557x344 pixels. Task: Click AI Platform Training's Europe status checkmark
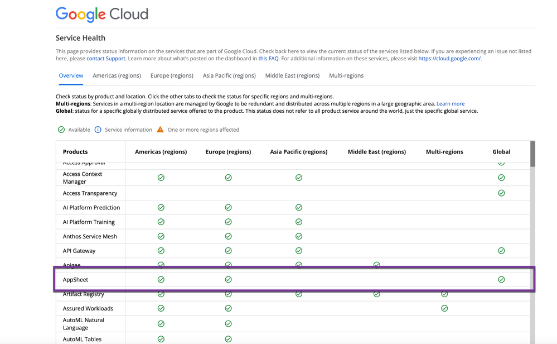(229, 222)
